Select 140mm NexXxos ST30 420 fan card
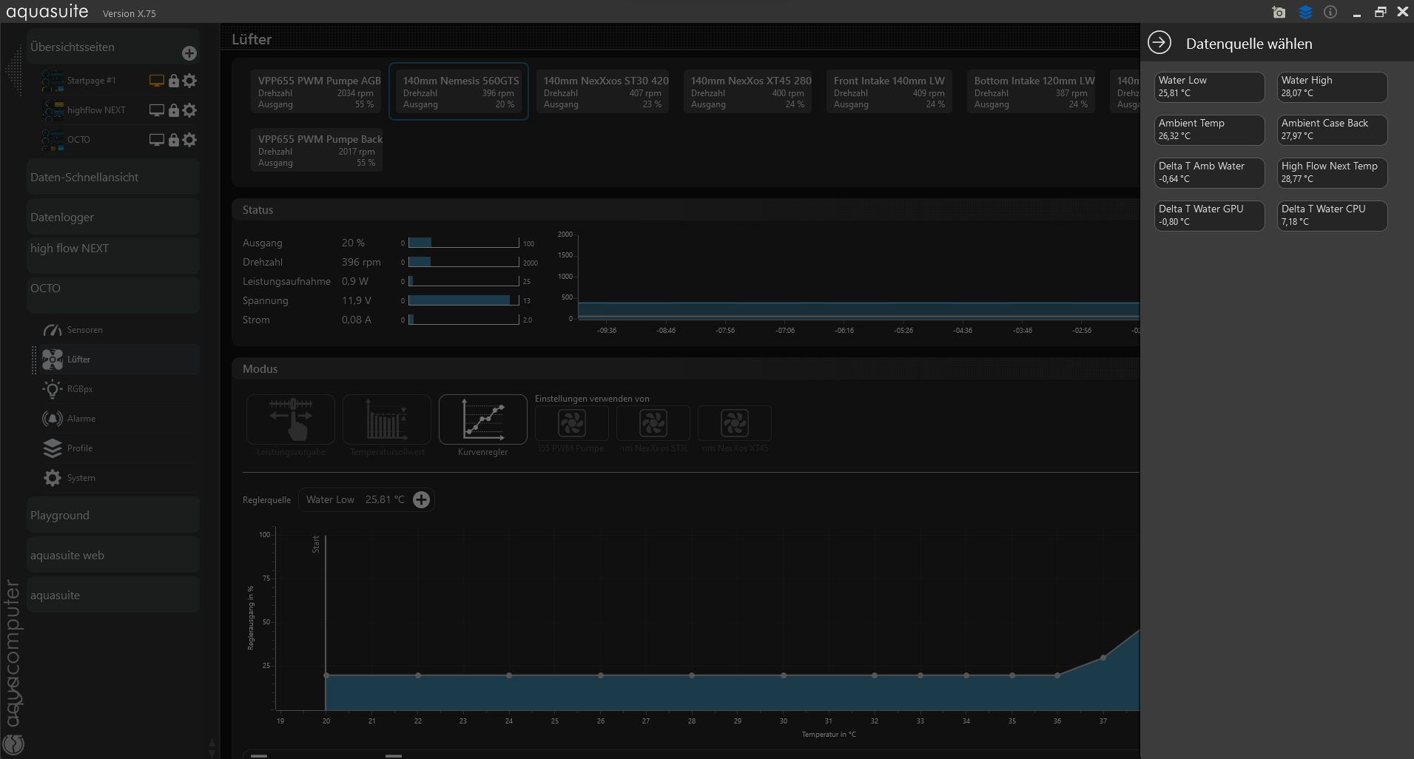Viewport: 1414px width, 759px height. click(x=603, y=92)
